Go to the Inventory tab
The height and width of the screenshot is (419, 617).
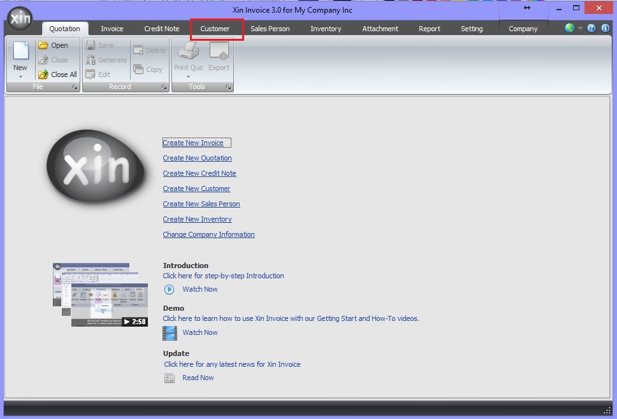pyautogui.click(x=326, y=29)
